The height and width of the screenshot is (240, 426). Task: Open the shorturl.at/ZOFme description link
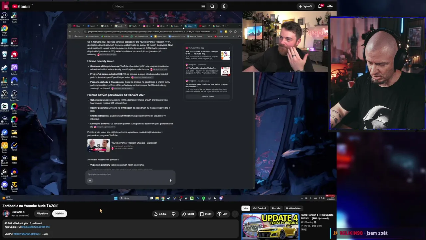coord(35,227)
